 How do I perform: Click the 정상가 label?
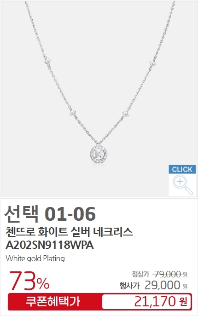tap(141, 274)
